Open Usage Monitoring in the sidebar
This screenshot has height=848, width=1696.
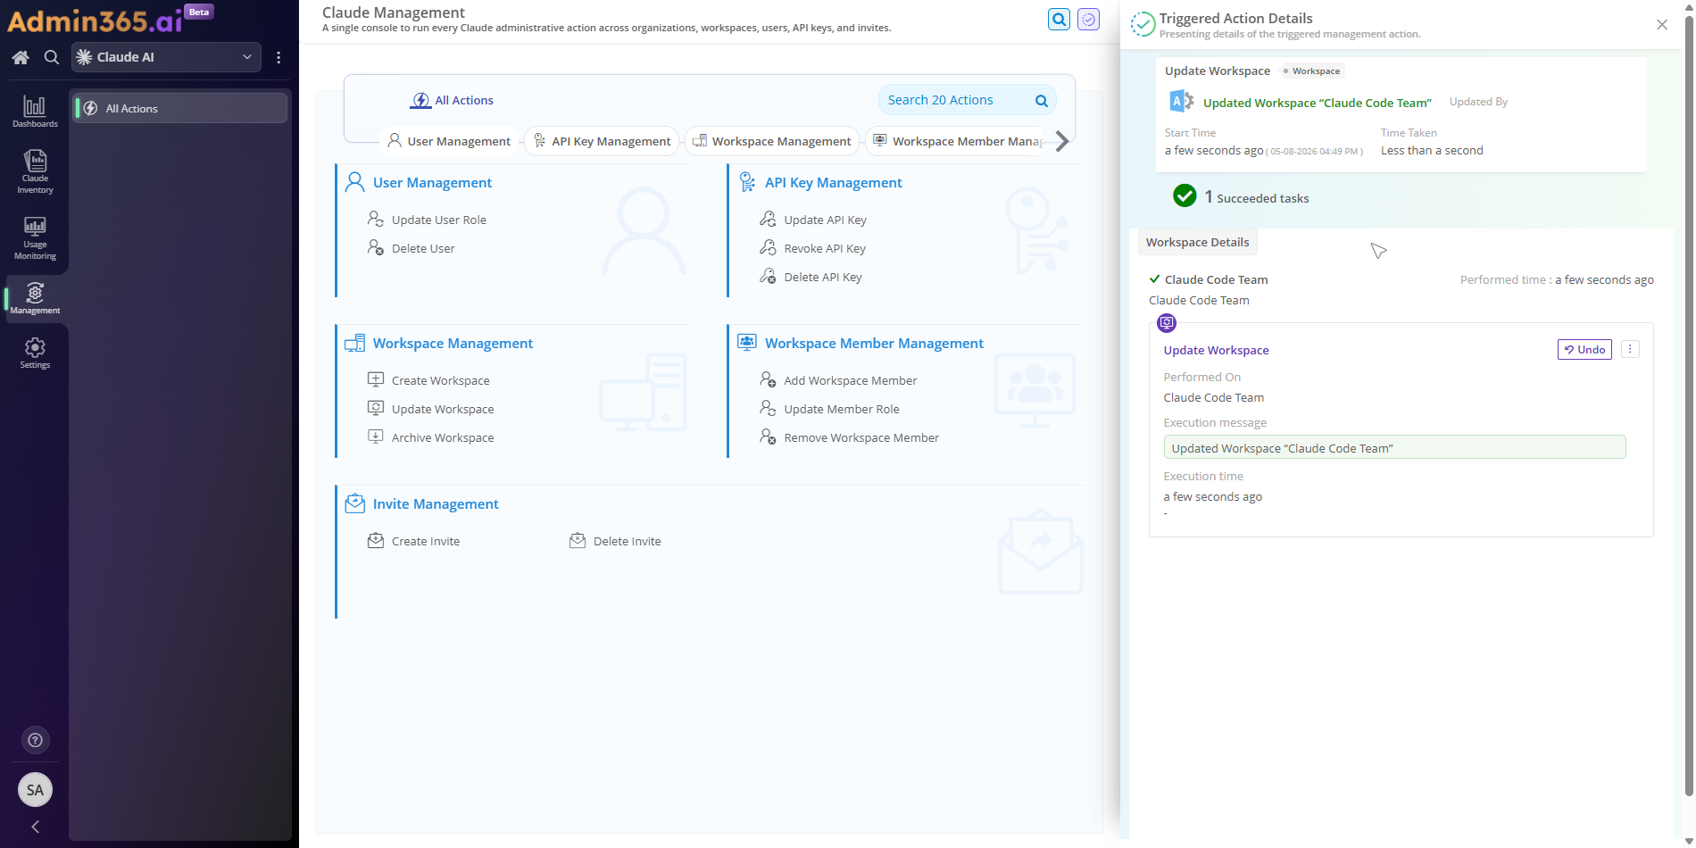35,237
